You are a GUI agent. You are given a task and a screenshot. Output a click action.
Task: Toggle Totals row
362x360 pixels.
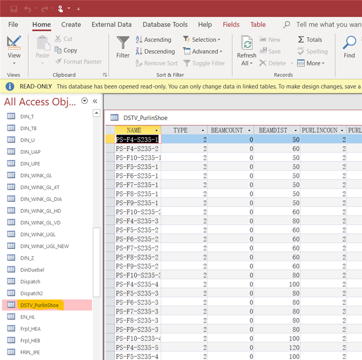coord(310,40)
